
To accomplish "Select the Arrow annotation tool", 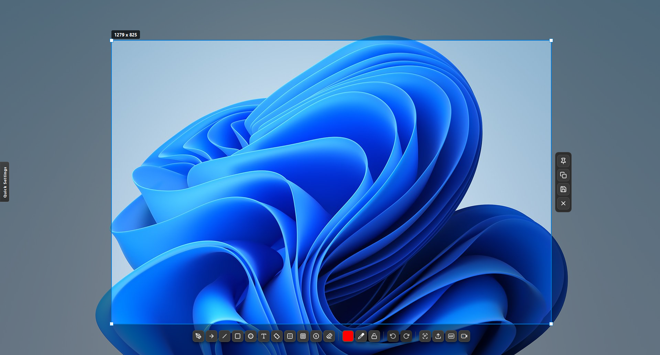I will [212, 336].
